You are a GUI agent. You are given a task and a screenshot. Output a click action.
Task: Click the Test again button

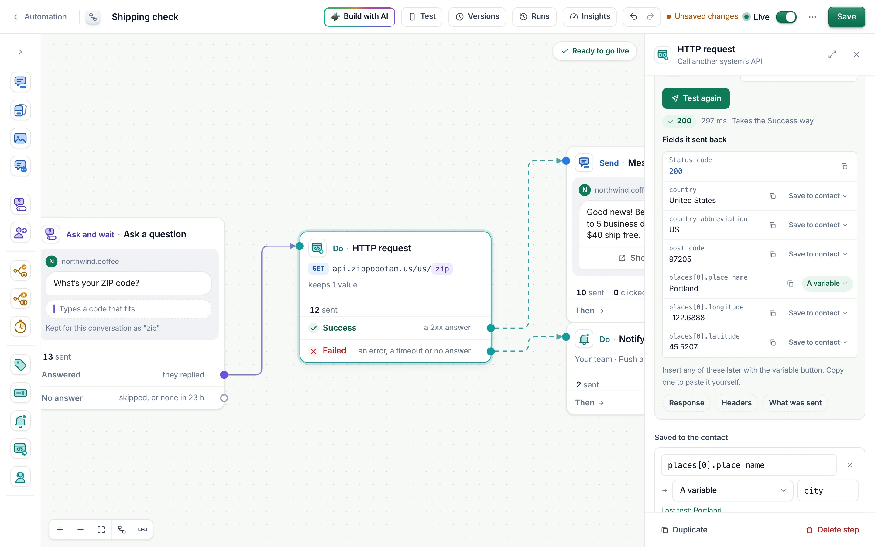(696, 98)
